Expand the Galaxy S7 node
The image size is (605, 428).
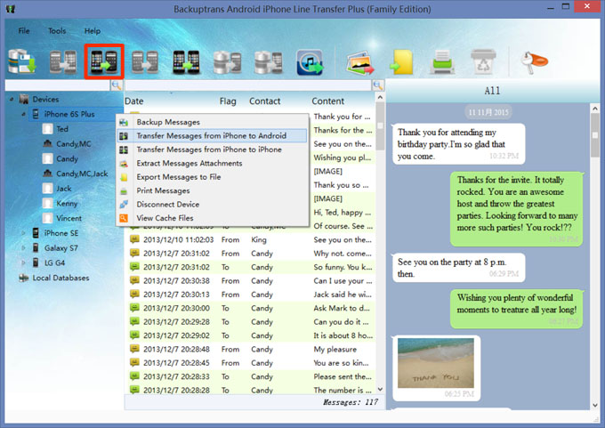point(23,247)
